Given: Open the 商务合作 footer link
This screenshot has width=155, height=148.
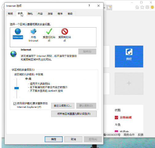Looking at the screenshot, I should (129, 135).
